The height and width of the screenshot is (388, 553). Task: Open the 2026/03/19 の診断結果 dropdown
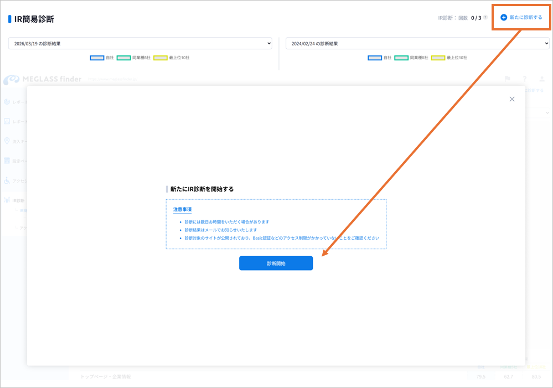(x=140, y=43)
